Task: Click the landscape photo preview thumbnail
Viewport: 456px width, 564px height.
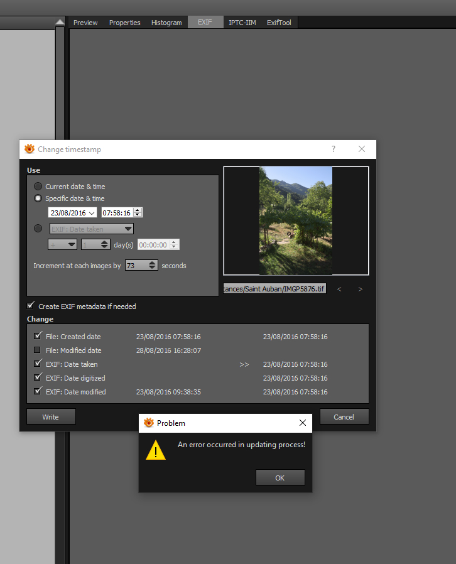Action: [296, 220]
